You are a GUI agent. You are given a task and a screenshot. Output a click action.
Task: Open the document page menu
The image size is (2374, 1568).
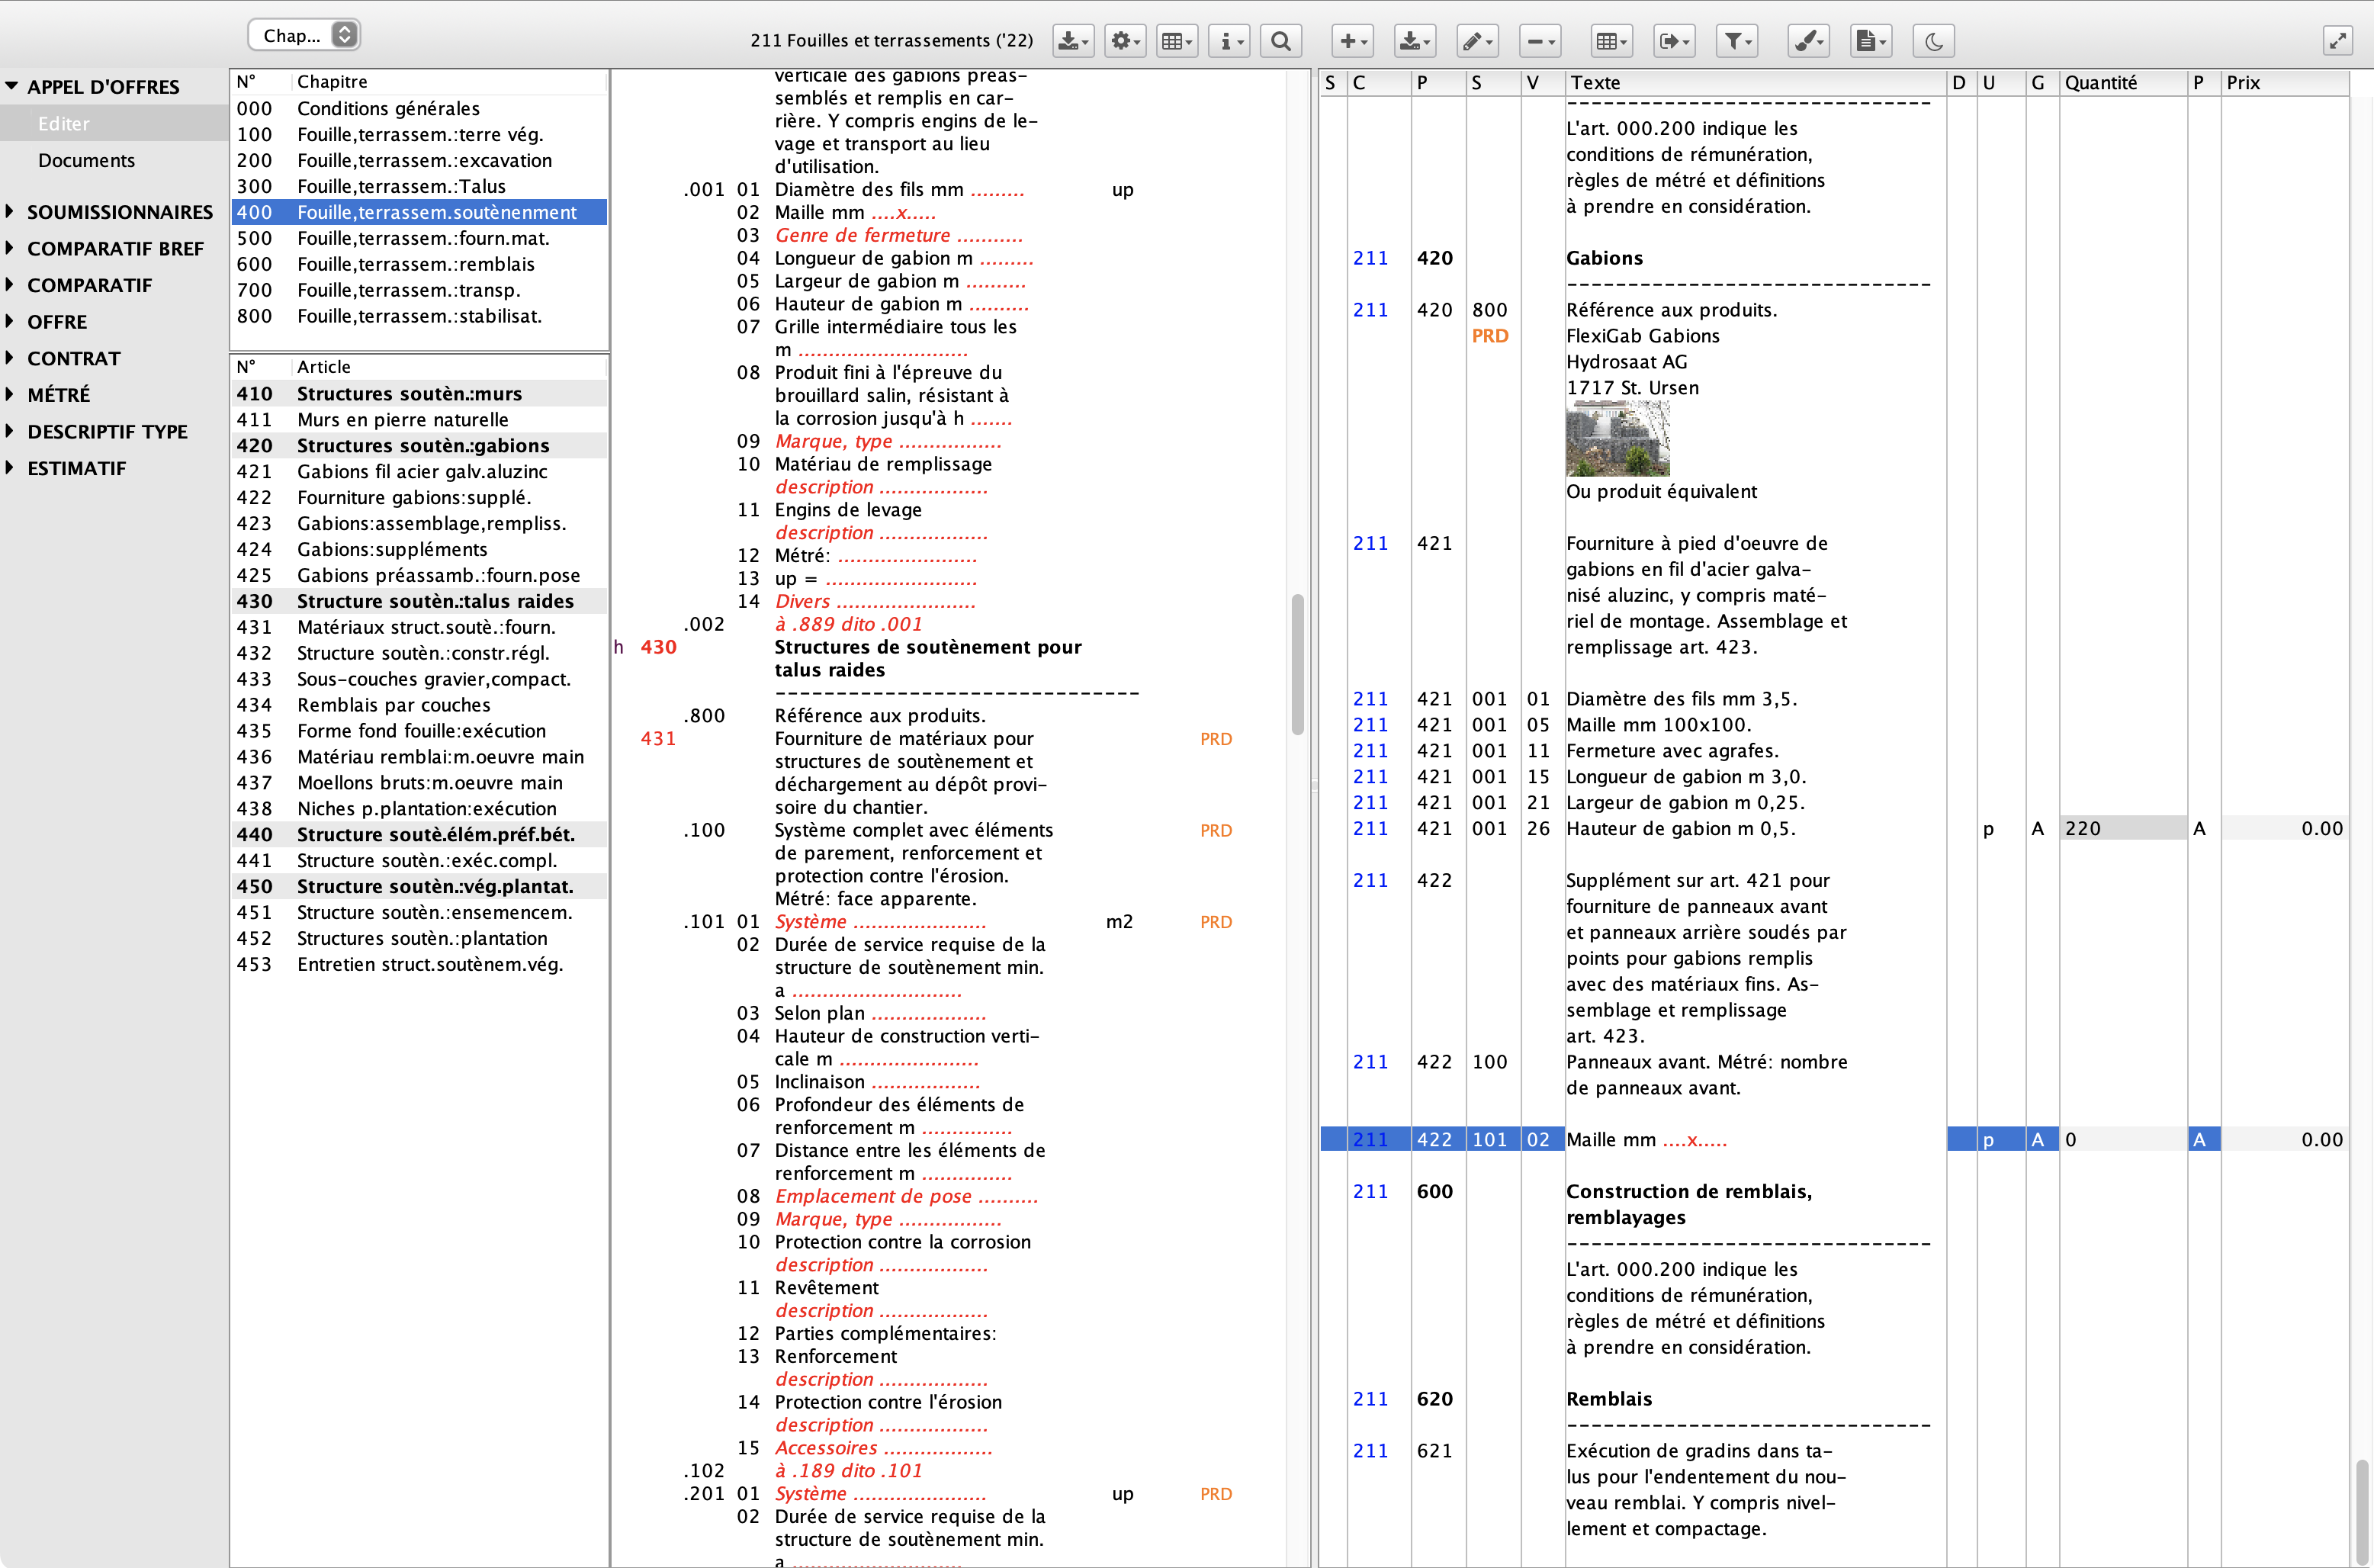[x=1870, y=41]
